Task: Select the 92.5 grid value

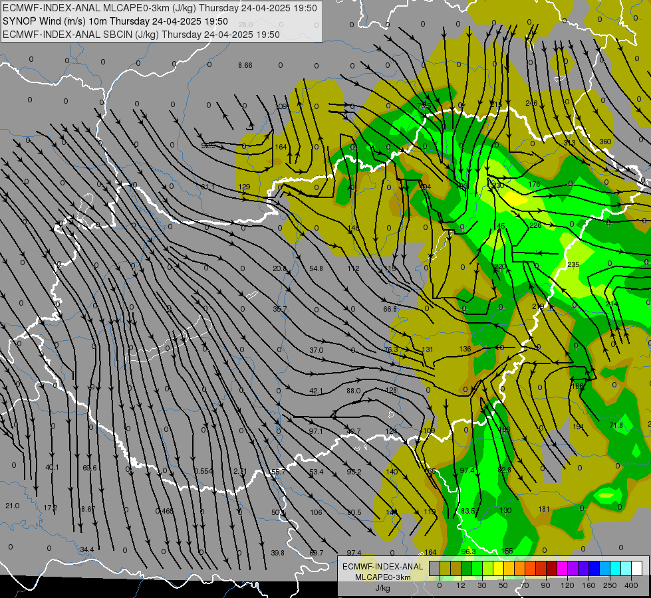Action: 208,146
